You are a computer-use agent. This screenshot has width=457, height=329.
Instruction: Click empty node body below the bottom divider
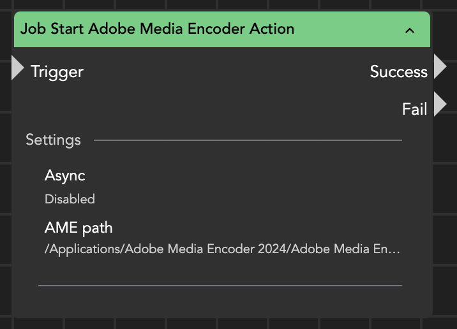(x=220, y=301)
